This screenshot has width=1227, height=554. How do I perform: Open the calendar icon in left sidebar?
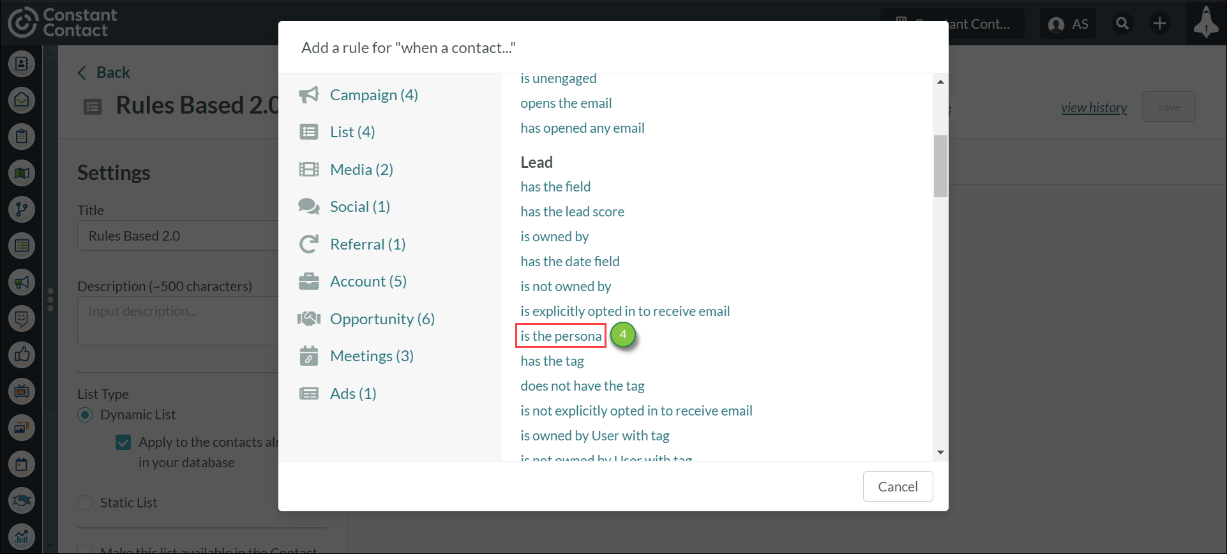click(x=22, y=464)
